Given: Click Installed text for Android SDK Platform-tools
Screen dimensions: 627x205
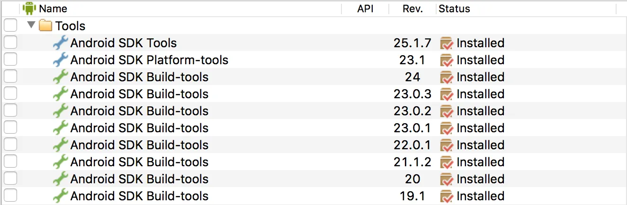Looking at the screenshot, I should [481, 60].
